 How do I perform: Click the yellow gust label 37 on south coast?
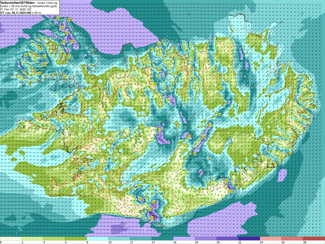[152, 218]
